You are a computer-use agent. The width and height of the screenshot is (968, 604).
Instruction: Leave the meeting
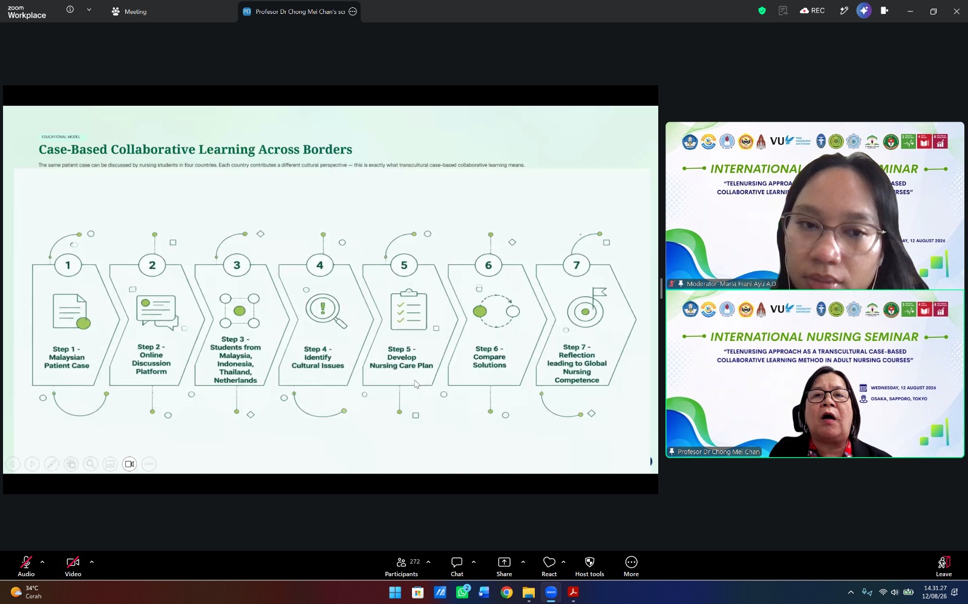944,566
